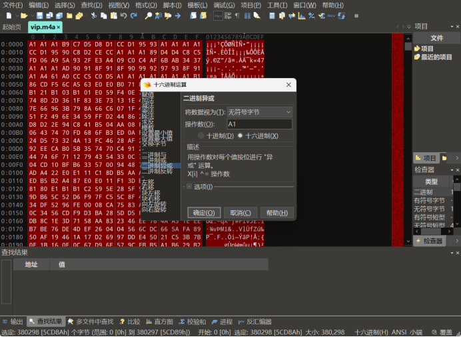The height and width of the screenshot is (337, 461).
Task: Open Find with the magnifier icon
Action: point(148,15)
